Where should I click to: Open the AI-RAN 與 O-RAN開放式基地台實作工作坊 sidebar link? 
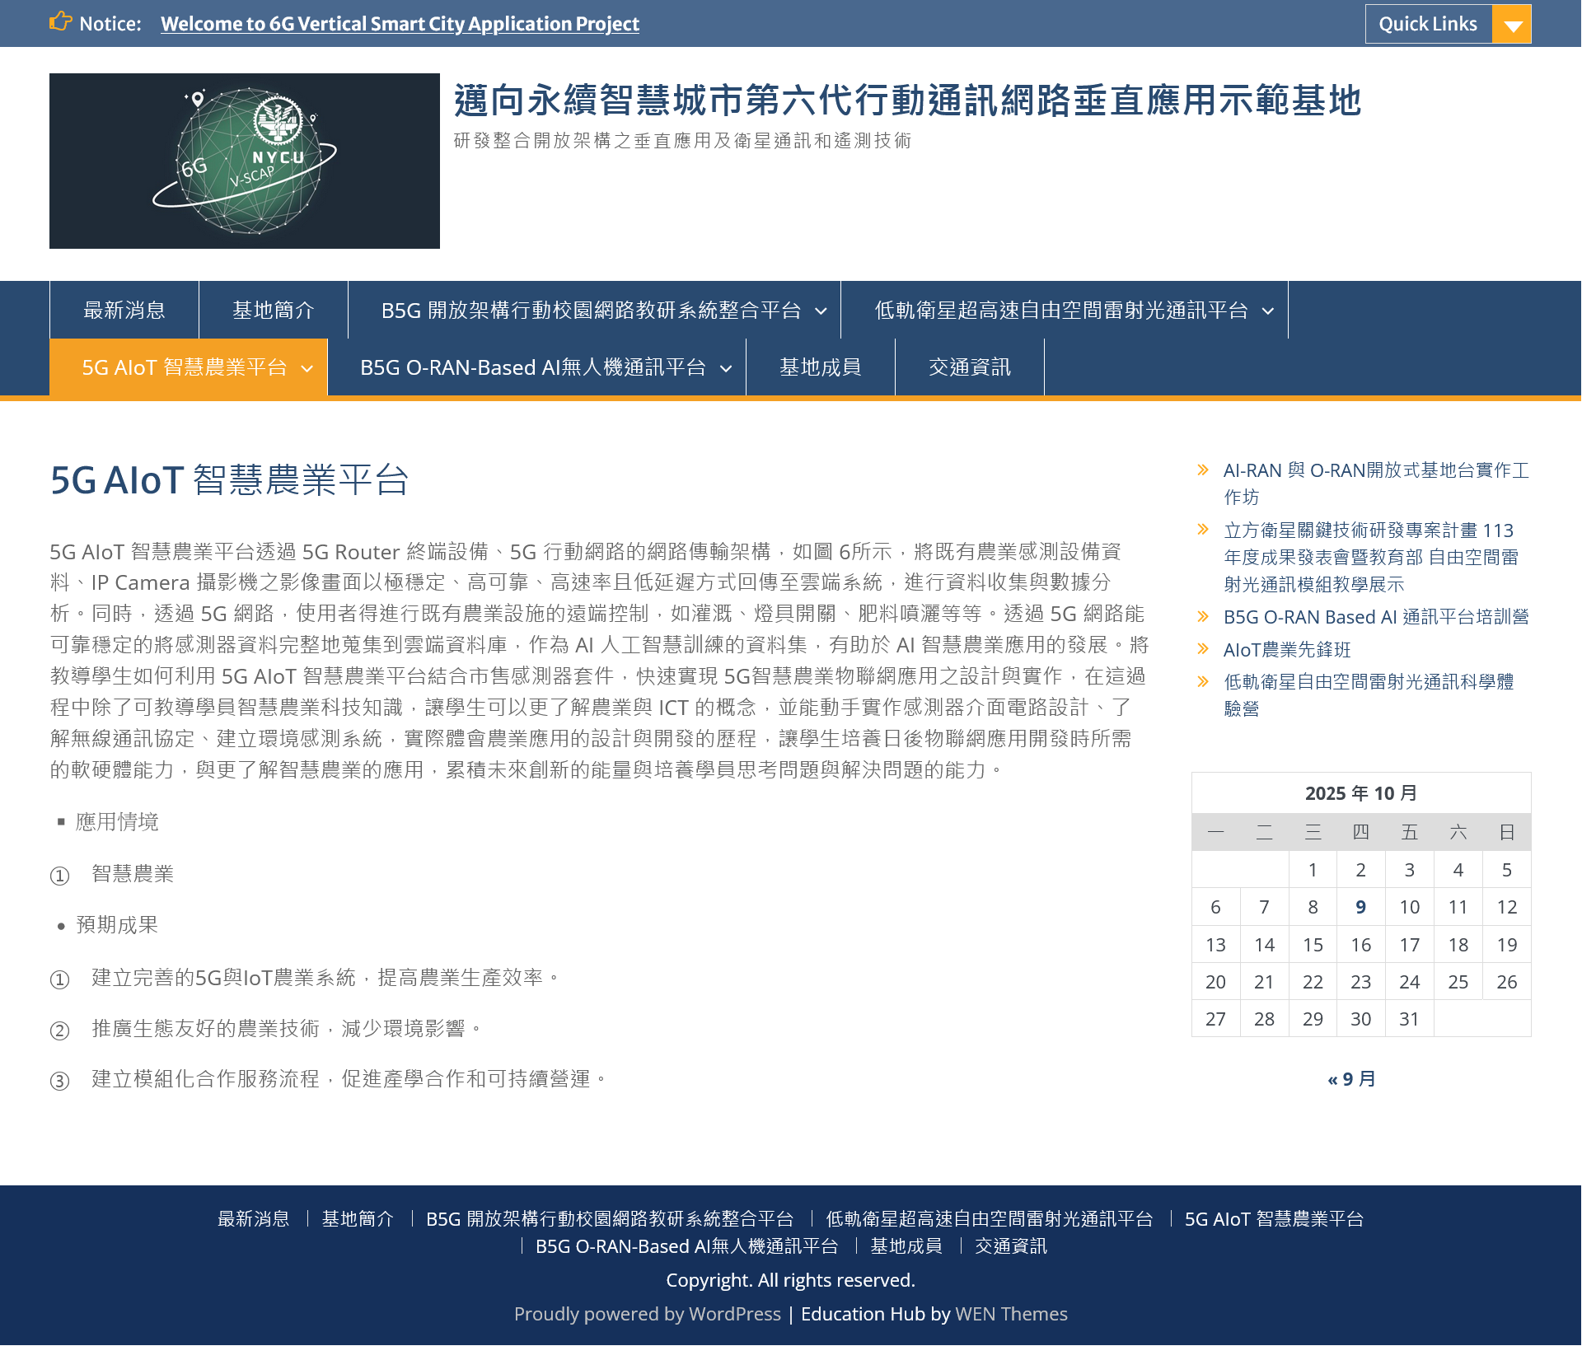pyautogui.click(x=1375, y=470)
